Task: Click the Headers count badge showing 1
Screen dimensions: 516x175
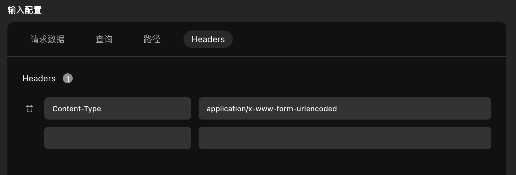Action: [x=68, y=79]
